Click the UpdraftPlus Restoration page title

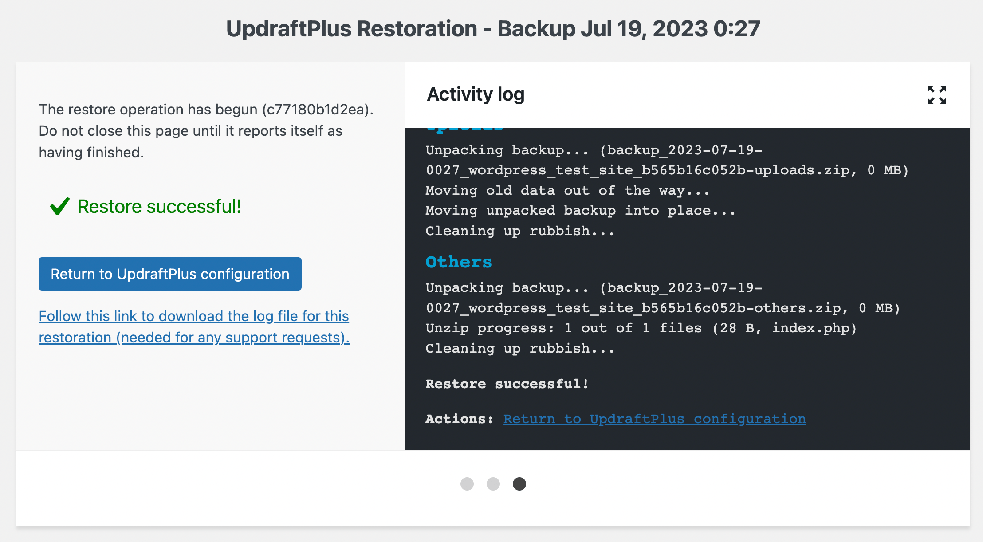(x=491, y=28)
